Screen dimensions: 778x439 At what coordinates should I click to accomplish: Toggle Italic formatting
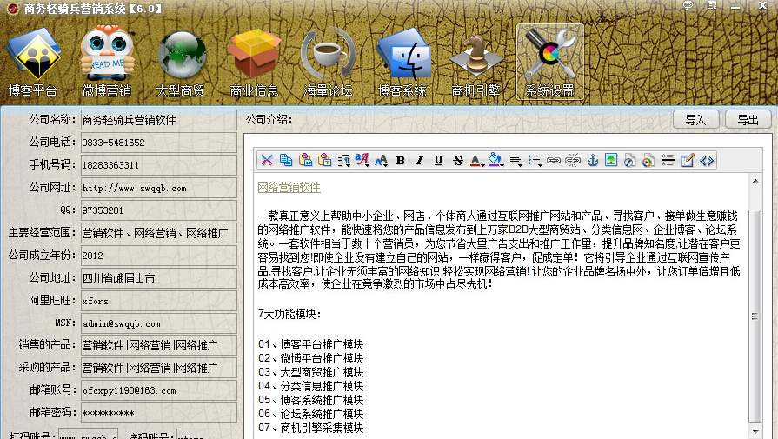[419, 160]
